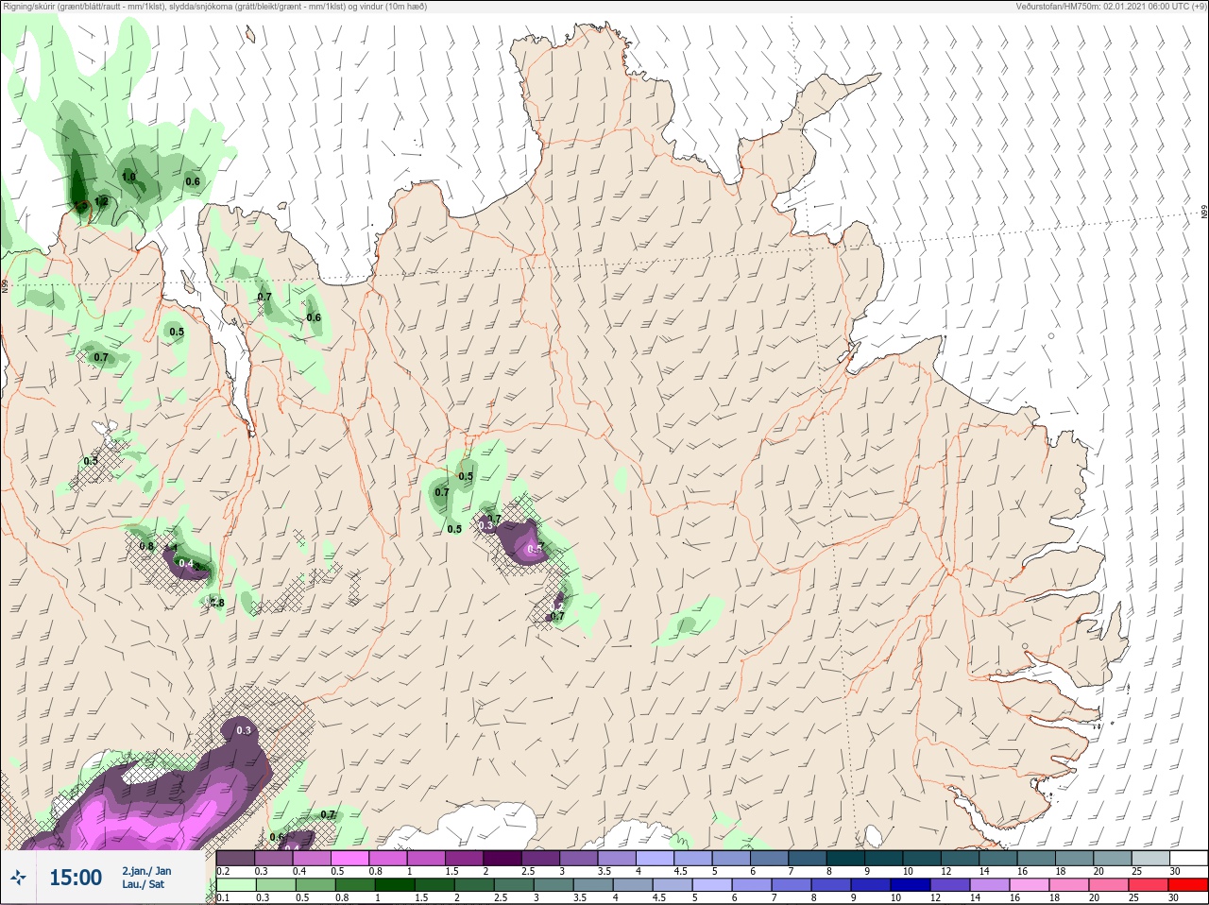Click the '2.jan./ Jan' date label
The height and width of the screenshot is (905, 1209).
click(146, 871)
